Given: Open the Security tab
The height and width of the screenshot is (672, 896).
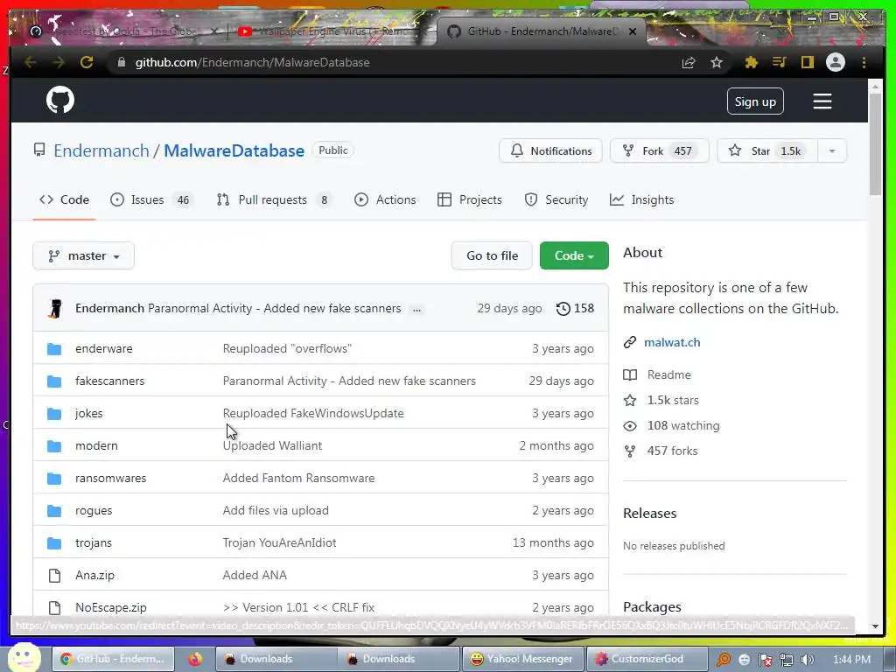Looking at the screenshot, I should 556,199.
